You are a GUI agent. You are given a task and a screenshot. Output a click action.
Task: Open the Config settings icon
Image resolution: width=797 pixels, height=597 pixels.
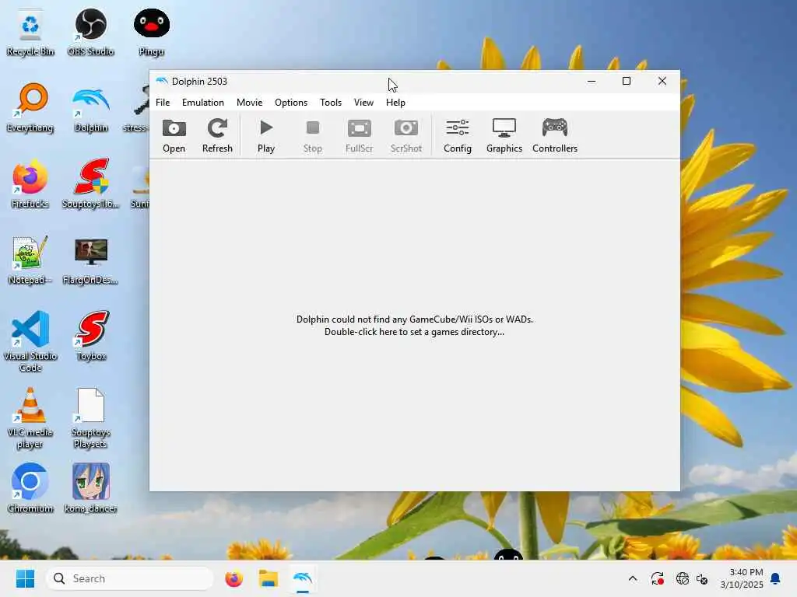pos(458,135)
